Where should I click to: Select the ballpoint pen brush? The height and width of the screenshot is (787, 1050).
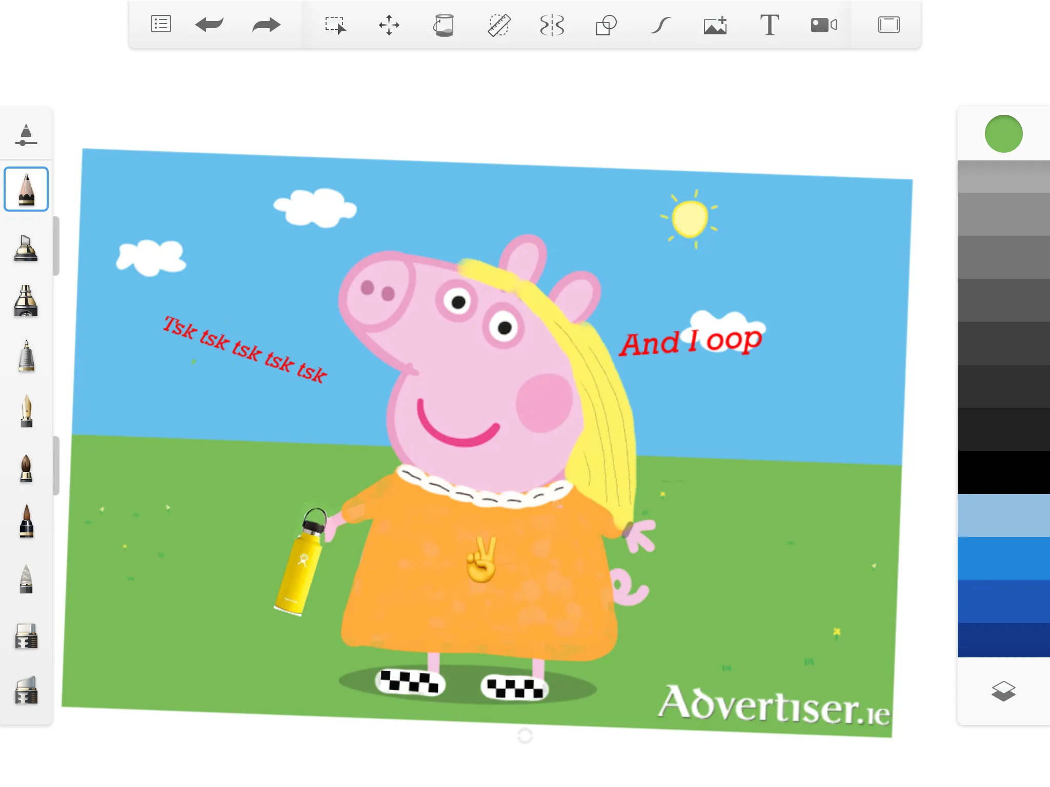[x=26, y=356]
